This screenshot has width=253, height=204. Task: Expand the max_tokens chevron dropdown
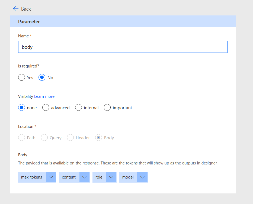pos(51,177)
